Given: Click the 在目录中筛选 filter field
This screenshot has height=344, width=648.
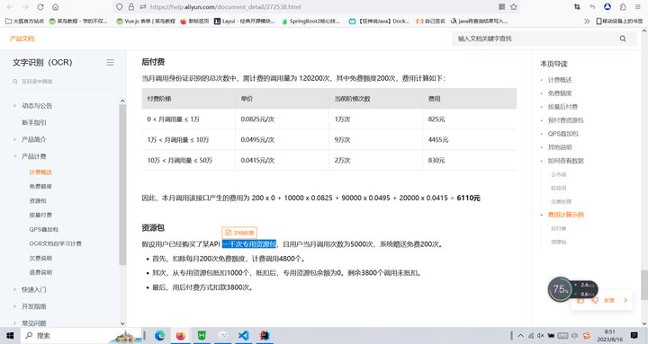Looking at the screenshot, I should (62, 81).
